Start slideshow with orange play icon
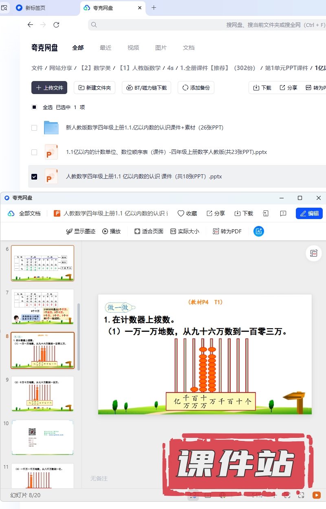This screenshot has height=509, width=326. pyautogui.click(x=316, y=495)
